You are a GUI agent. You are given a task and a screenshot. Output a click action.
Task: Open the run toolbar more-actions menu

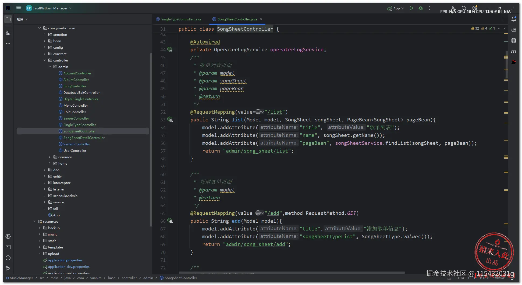click(x=430, y=8)
